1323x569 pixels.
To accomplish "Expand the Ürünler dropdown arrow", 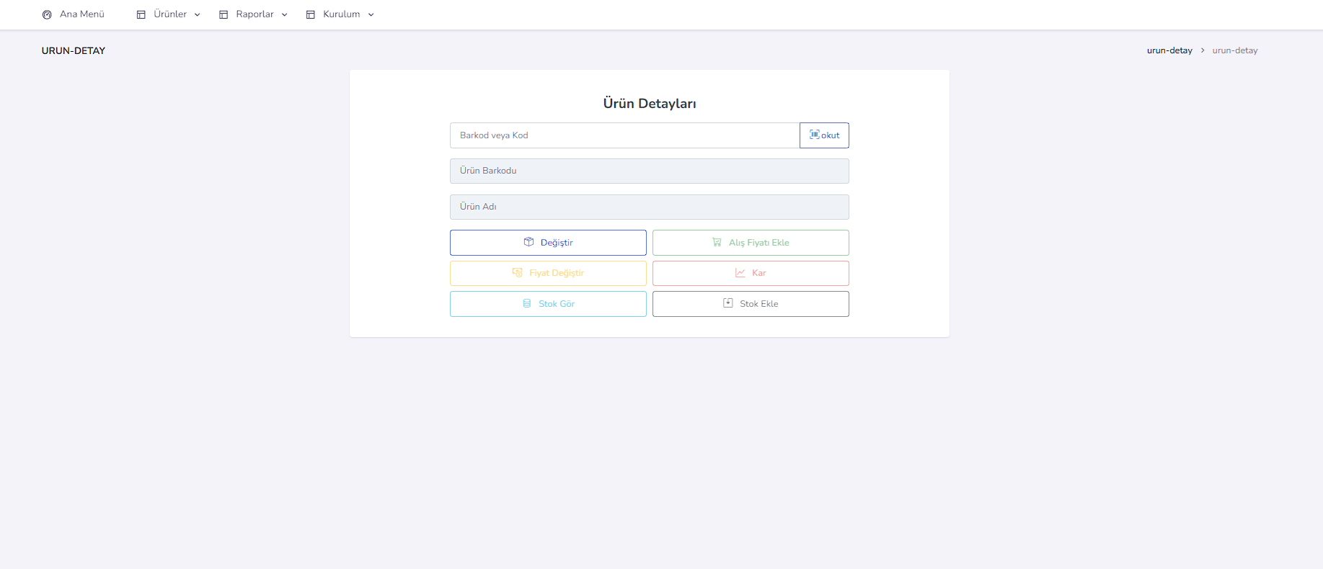I will [198, 14].
